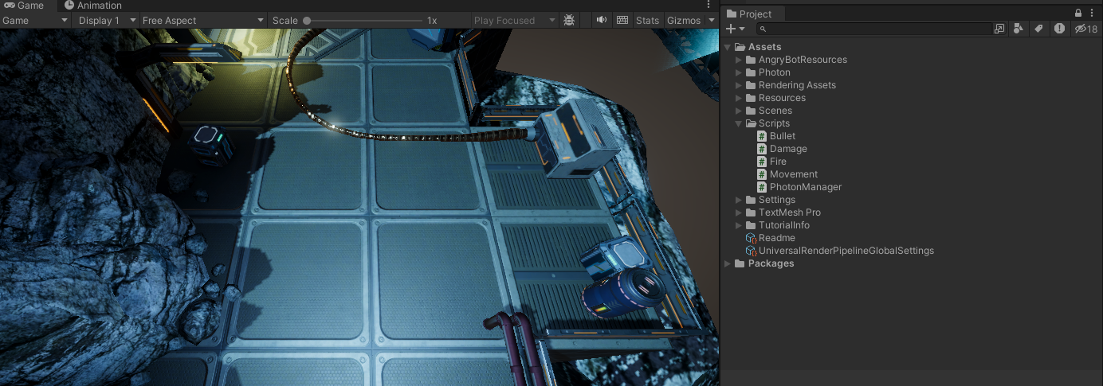Select the Damage script
This screenshot has width=1103, height=386.
click(x=782, y=149)
